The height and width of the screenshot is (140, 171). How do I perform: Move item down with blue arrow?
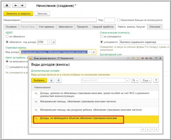[x=58, y=80]
